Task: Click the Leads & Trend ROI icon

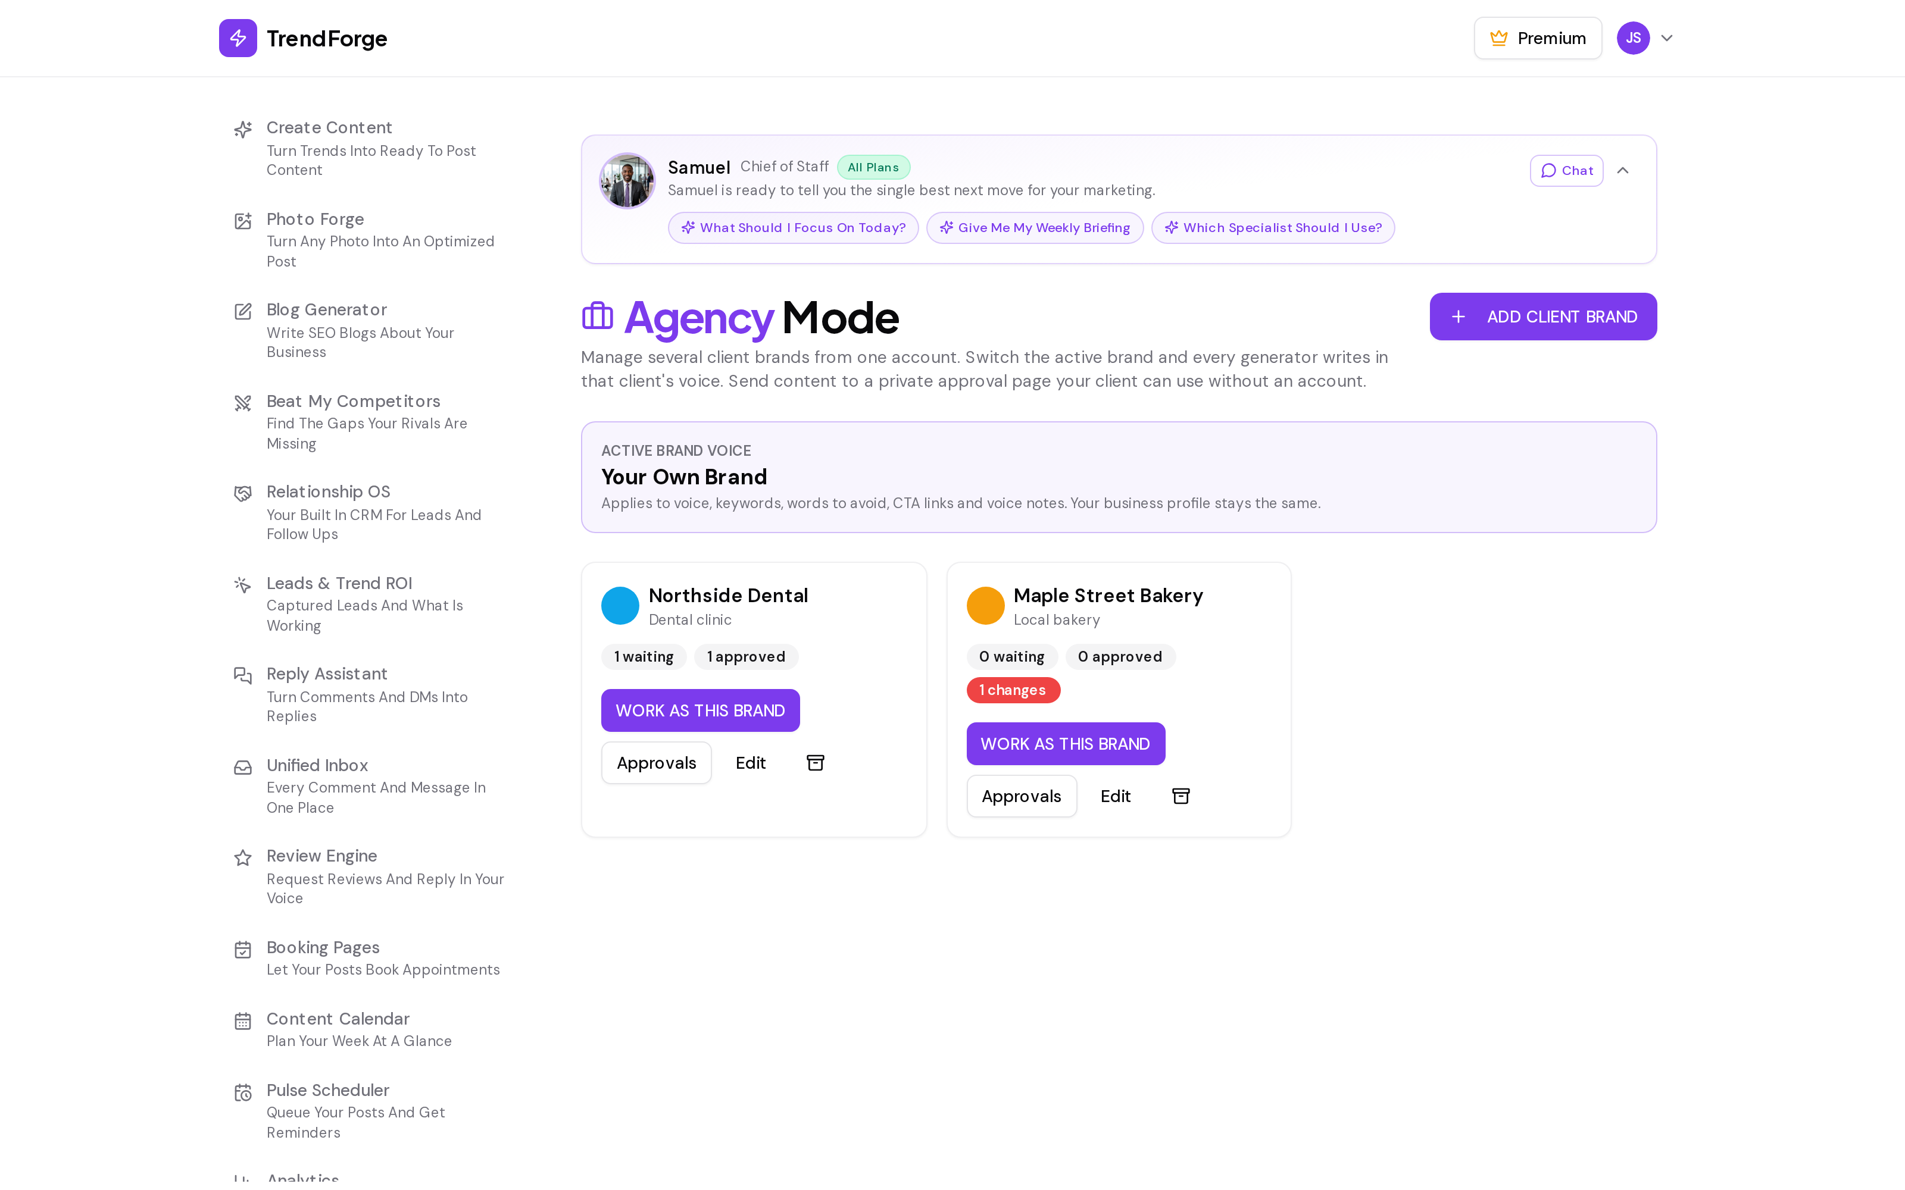Action: pyautogui.click(x=243, y=585)
